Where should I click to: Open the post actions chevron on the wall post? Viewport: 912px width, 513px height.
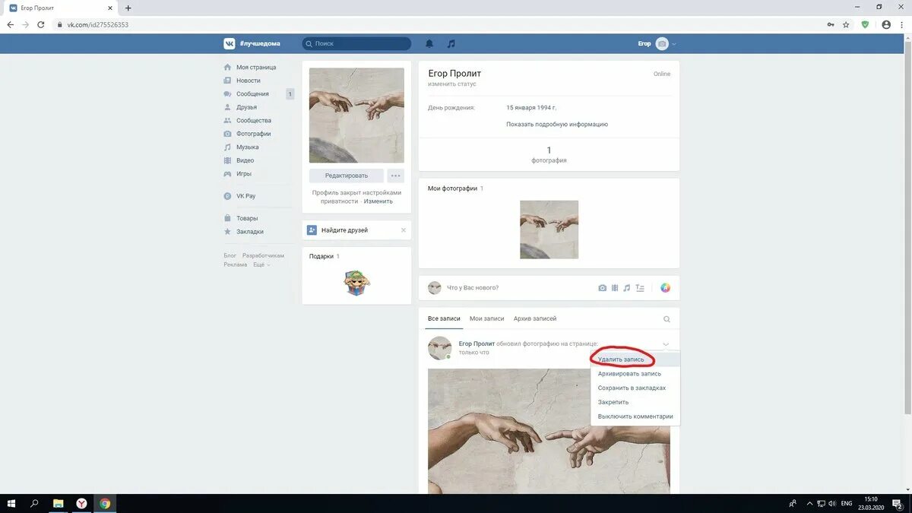(x=666, y=344)
